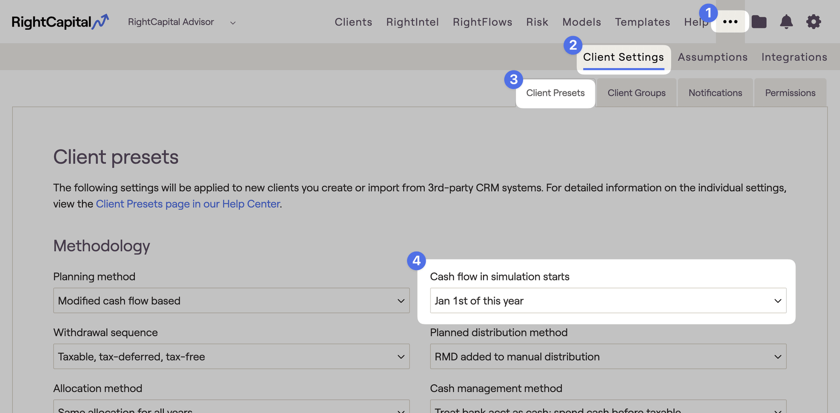This screenshot has width=840, height=413.
Task: Open the Models navigation item
Action: [582, 22]
